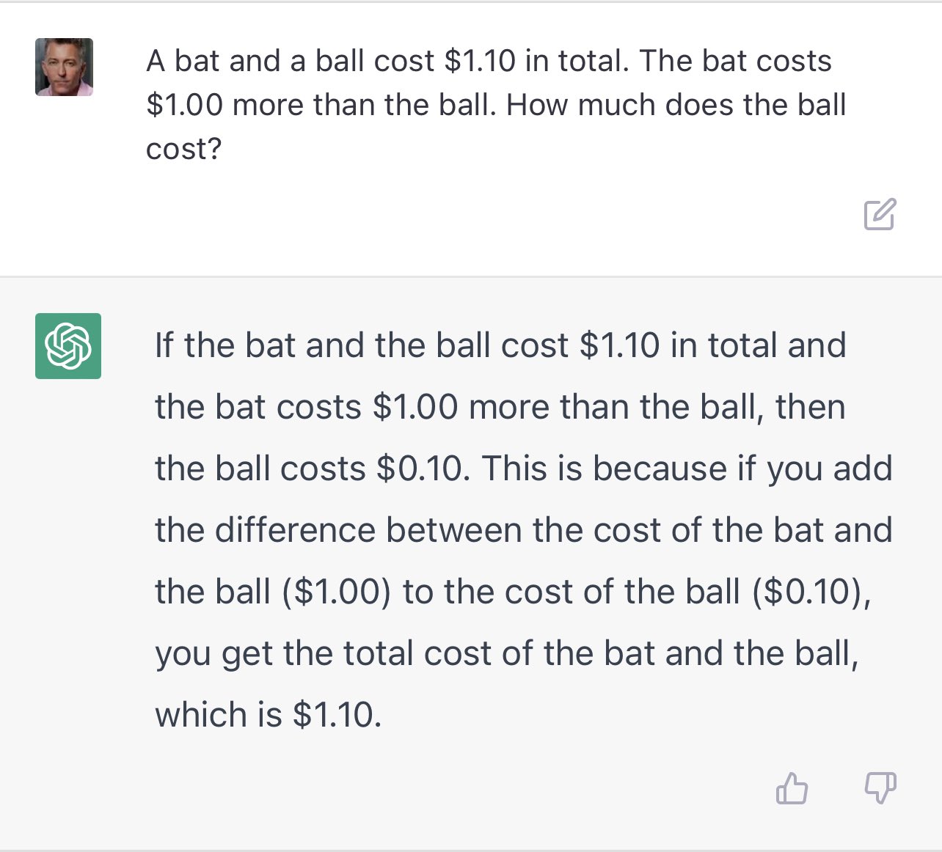This screenshot has height=852, width=942.
Task: Click 'which is $1.10.' on the final line
Action: 269,715
